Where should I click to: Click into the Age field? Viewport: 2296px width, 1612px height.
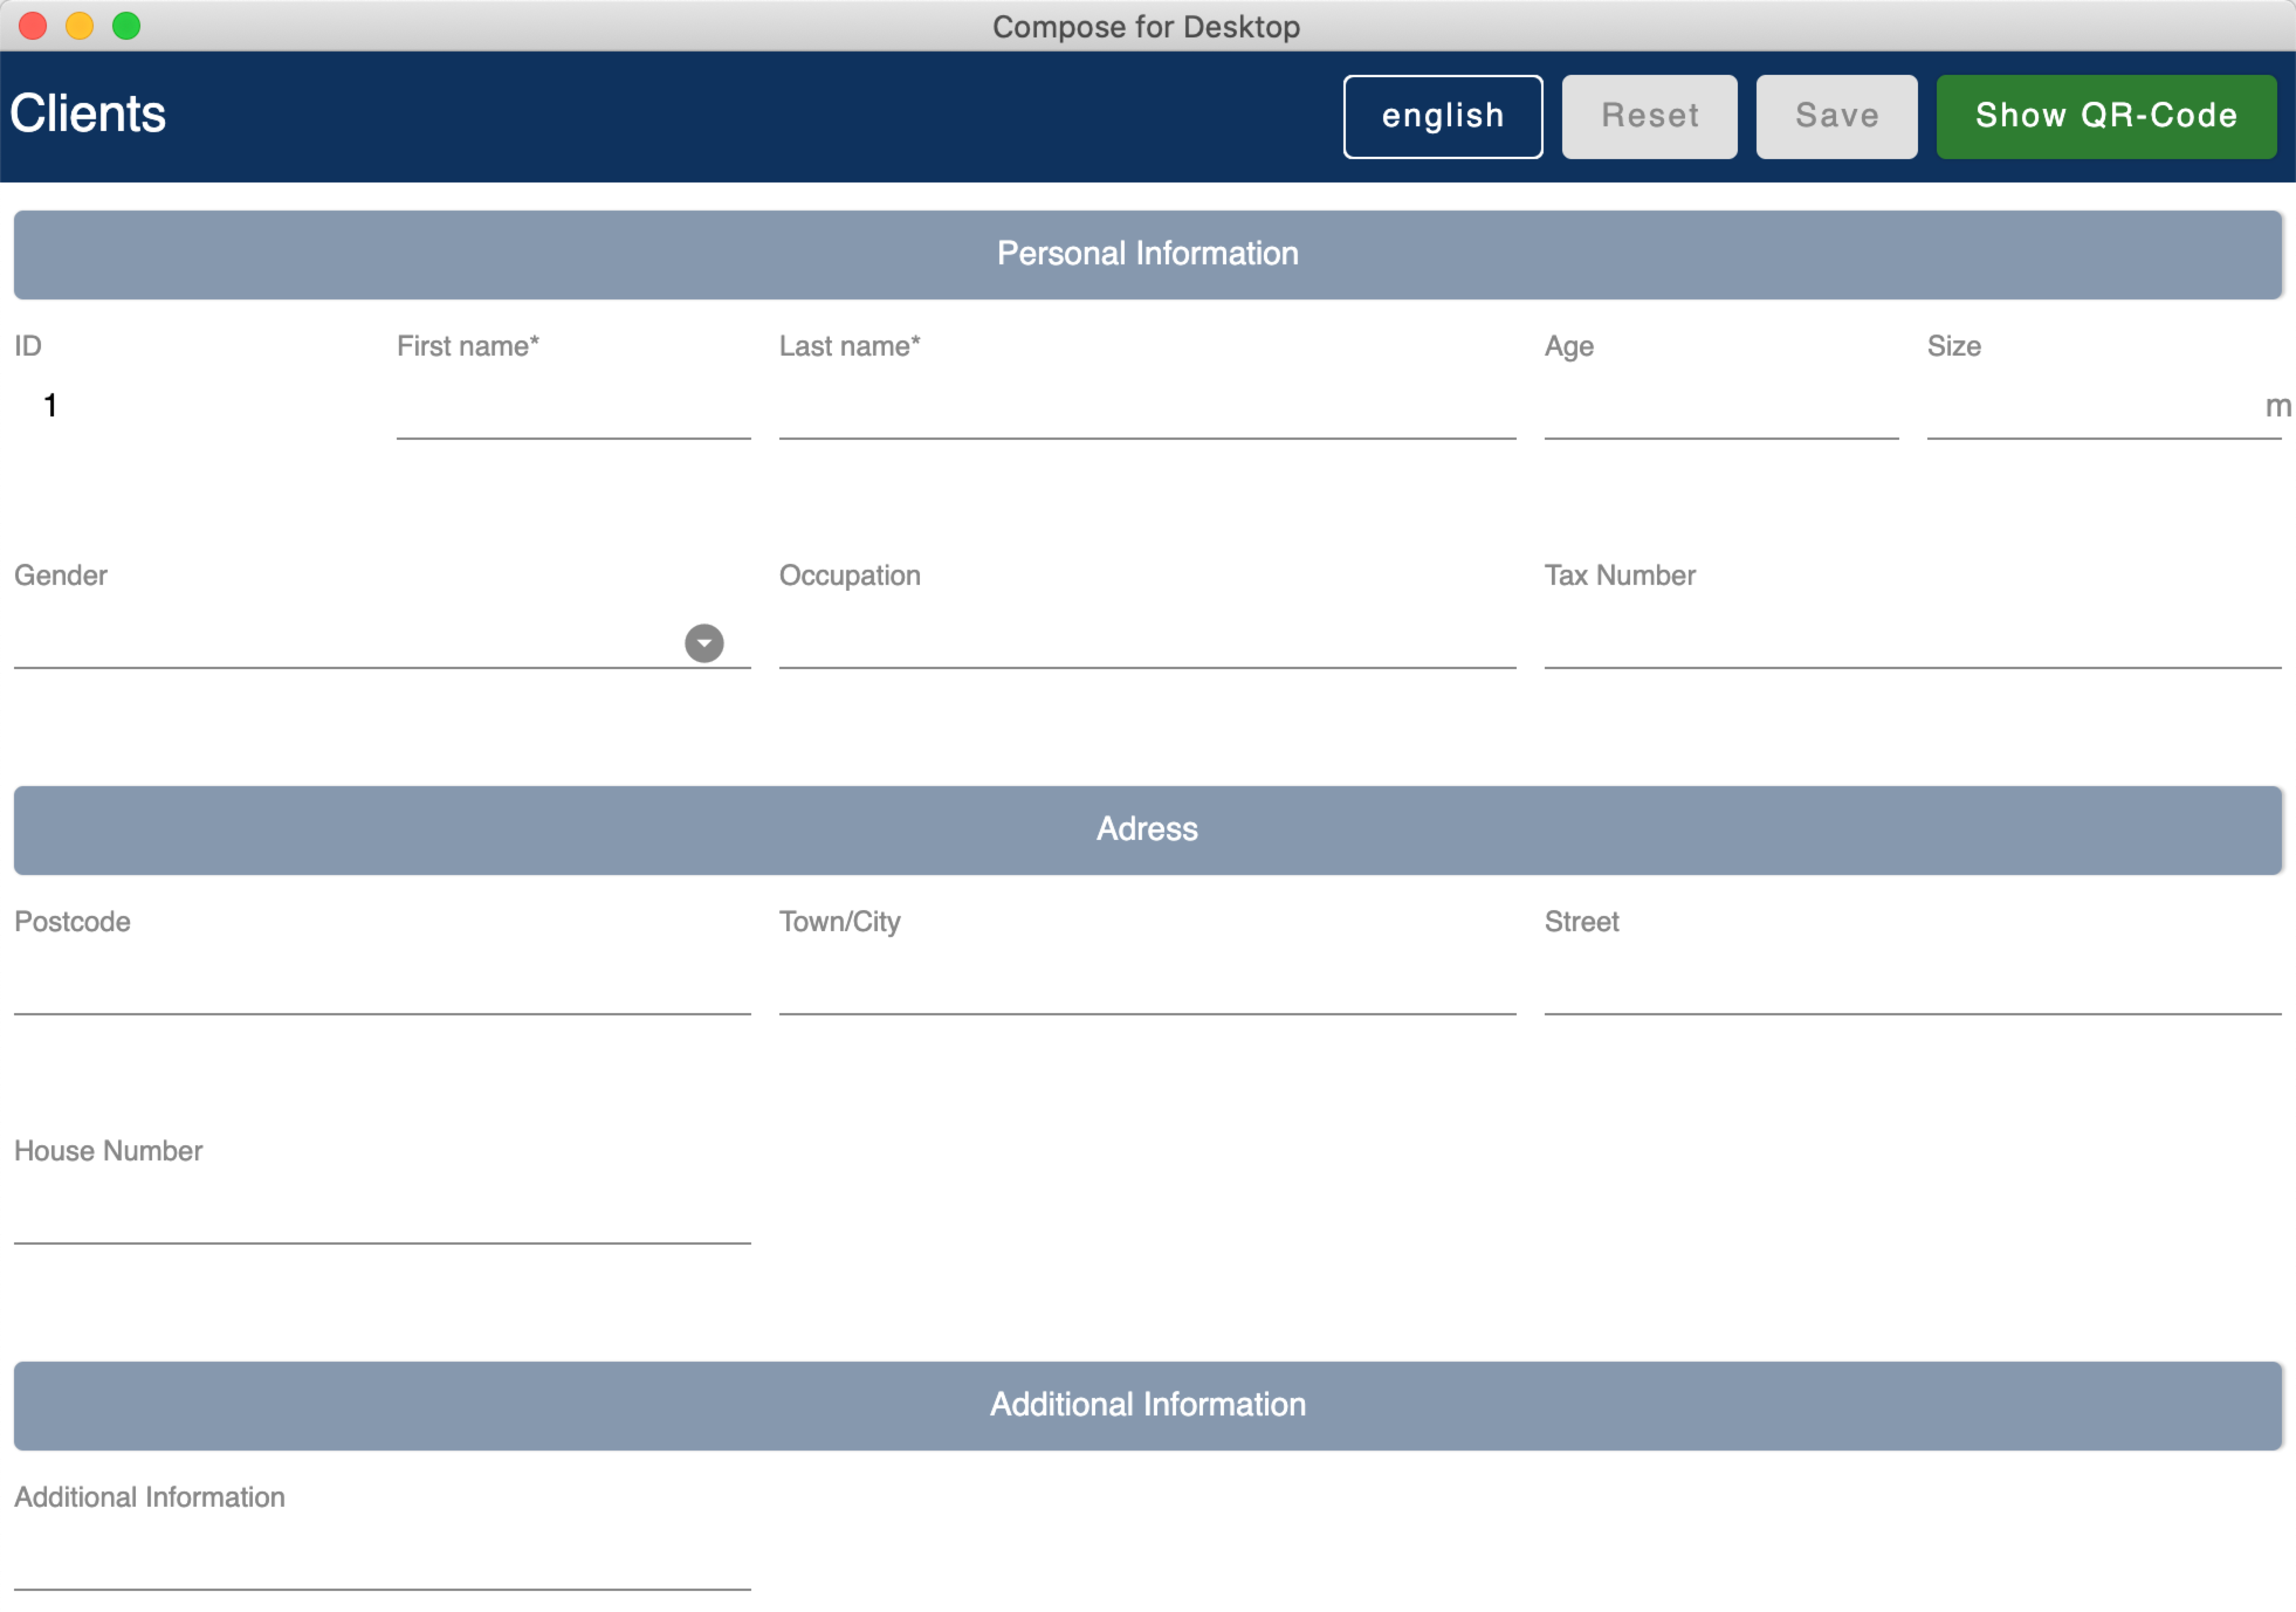pos(1720,408)
